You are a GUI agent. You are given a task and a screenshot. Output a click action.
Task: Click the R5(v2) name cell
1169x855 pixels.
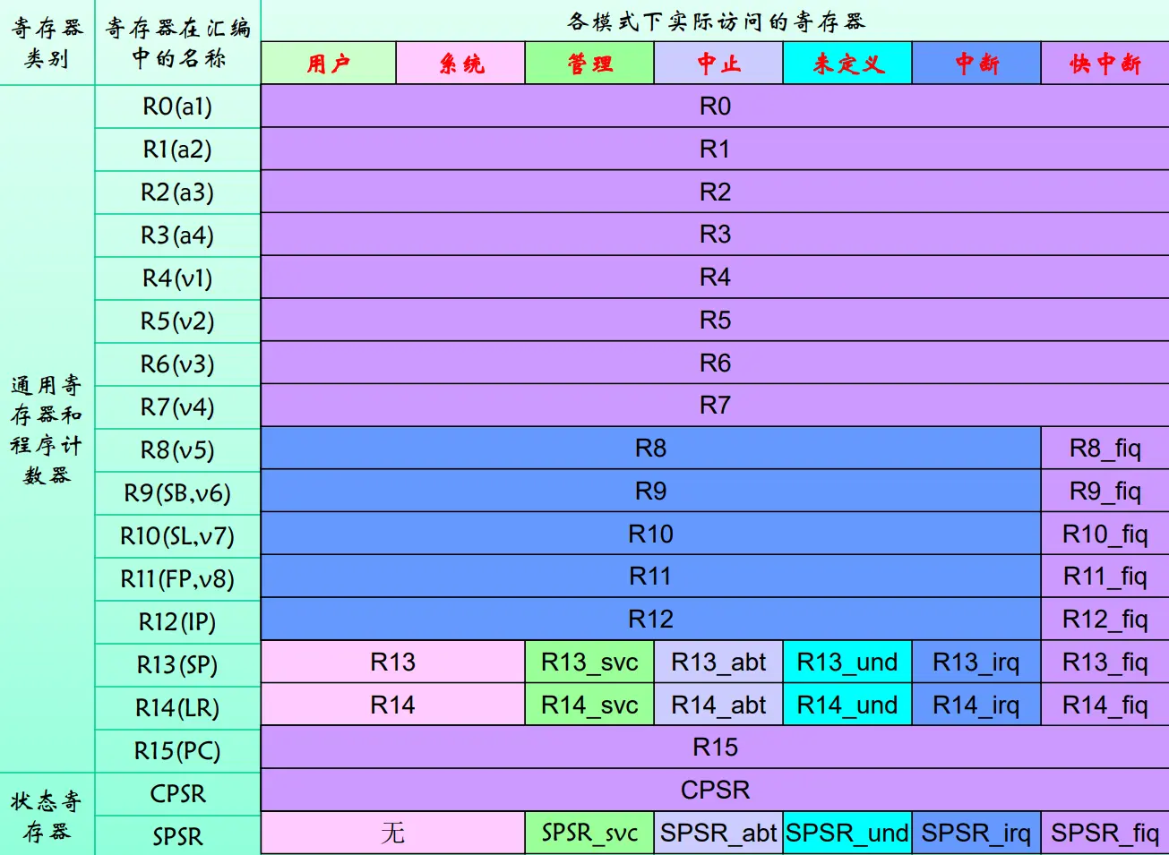pos(177,321)
